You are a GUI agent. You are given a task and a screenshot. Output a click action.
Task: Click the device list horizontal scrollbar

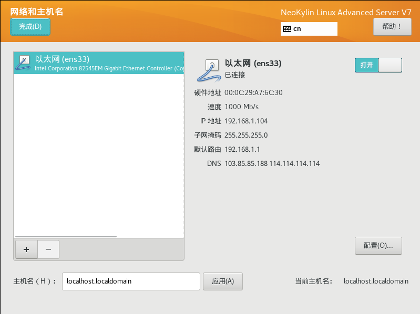66,236
